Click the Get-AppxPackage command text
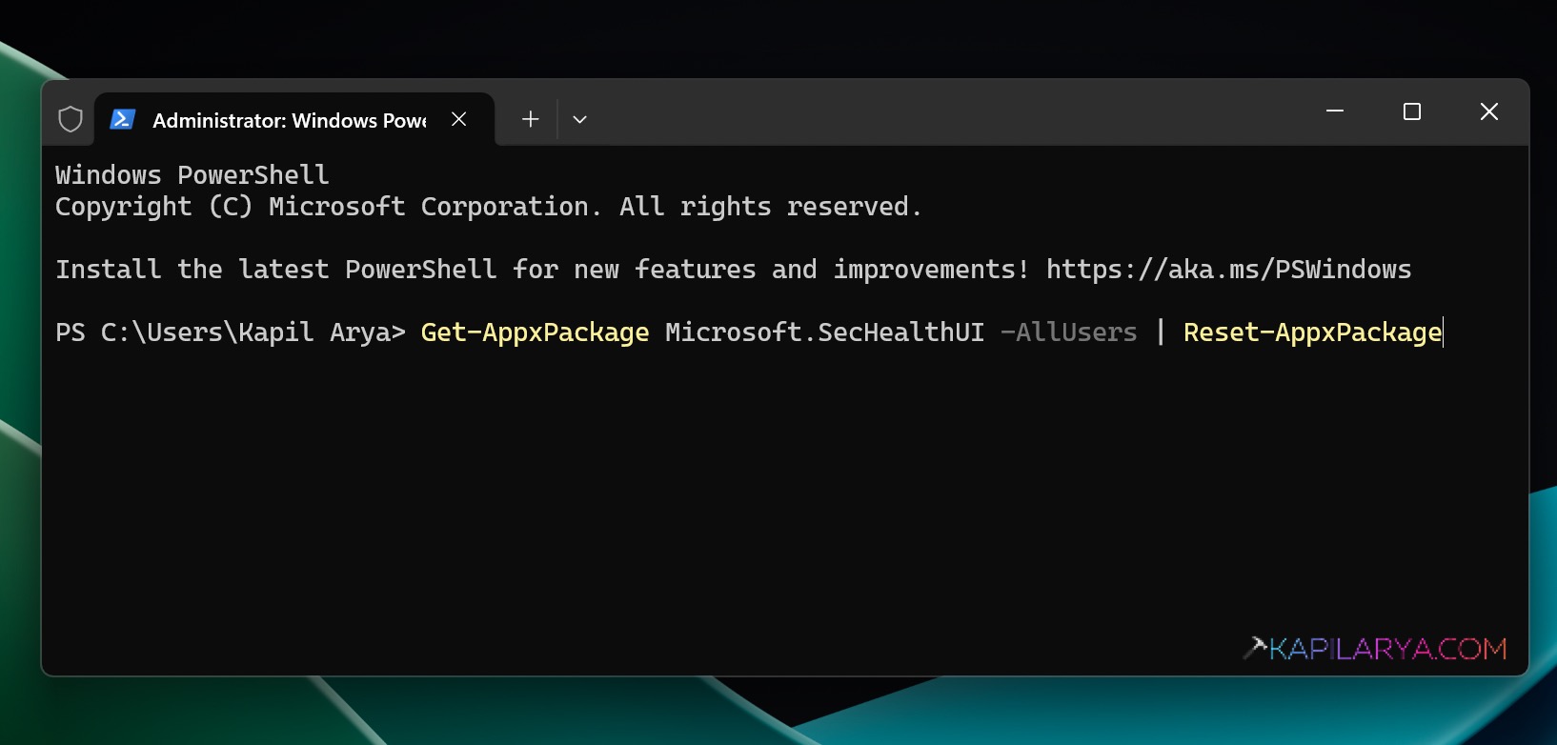The image size is (1557, 745). 534,332
